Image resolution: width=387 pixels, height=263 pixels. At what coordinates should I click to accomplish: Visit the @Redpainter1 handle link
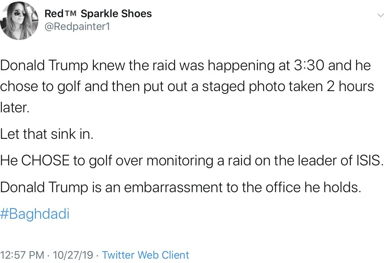point(77,27)
